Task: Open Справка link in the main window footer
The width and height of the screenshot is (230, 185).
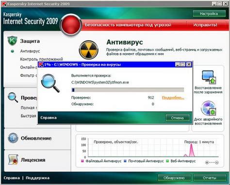Action: [12, 178]
